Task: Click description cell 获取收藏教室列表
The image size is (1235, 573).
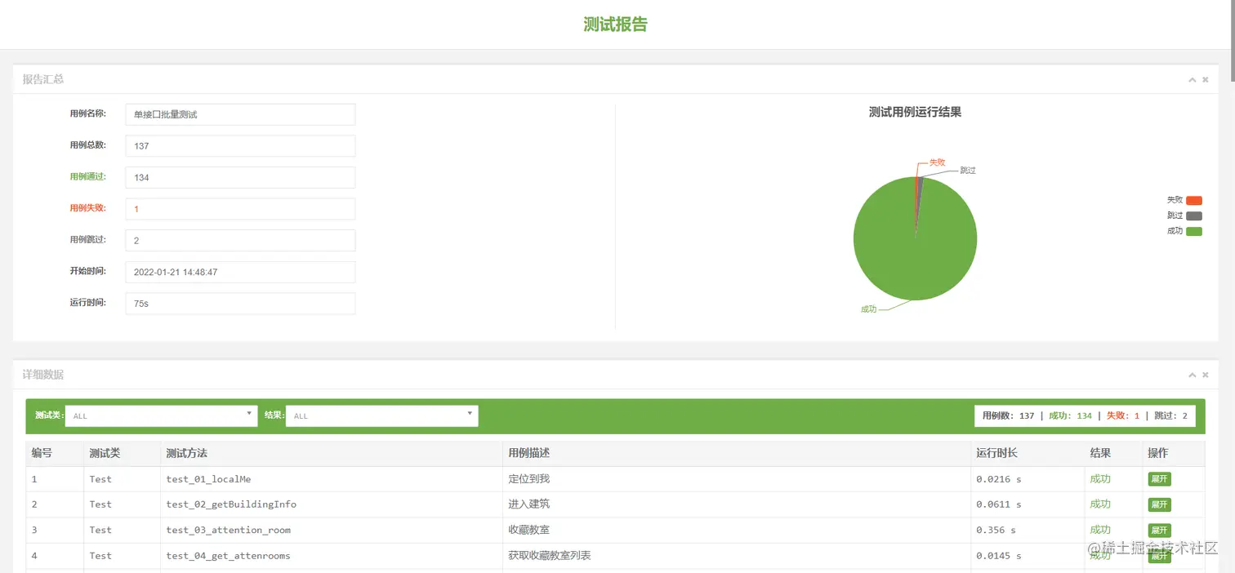Action: click(736, 556)
